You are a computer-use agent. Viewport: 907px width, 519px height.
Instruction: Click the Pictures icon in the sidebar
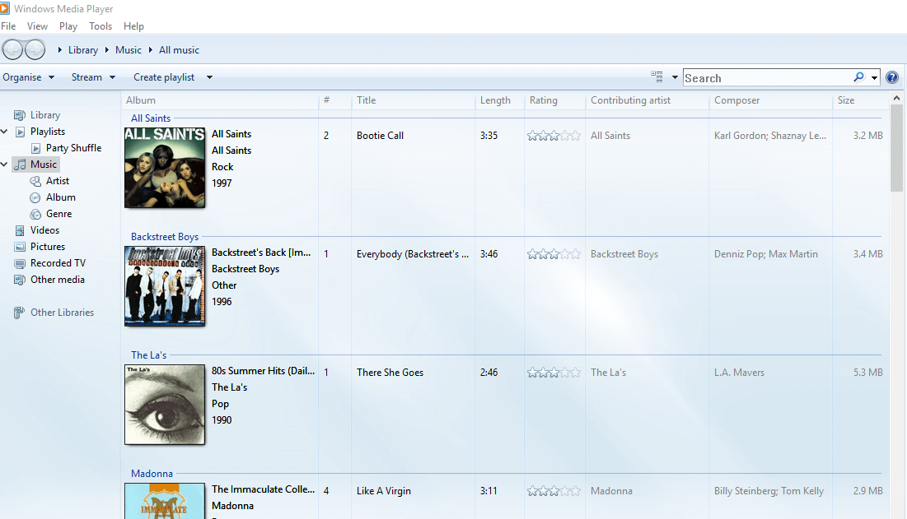click(x=21, y=247)
